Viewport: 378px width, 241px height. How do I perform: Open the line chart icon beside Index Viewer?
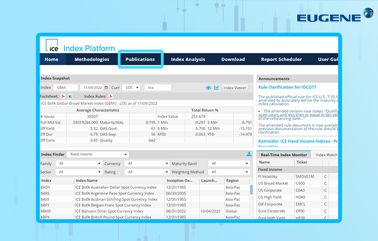click(217, 87)
